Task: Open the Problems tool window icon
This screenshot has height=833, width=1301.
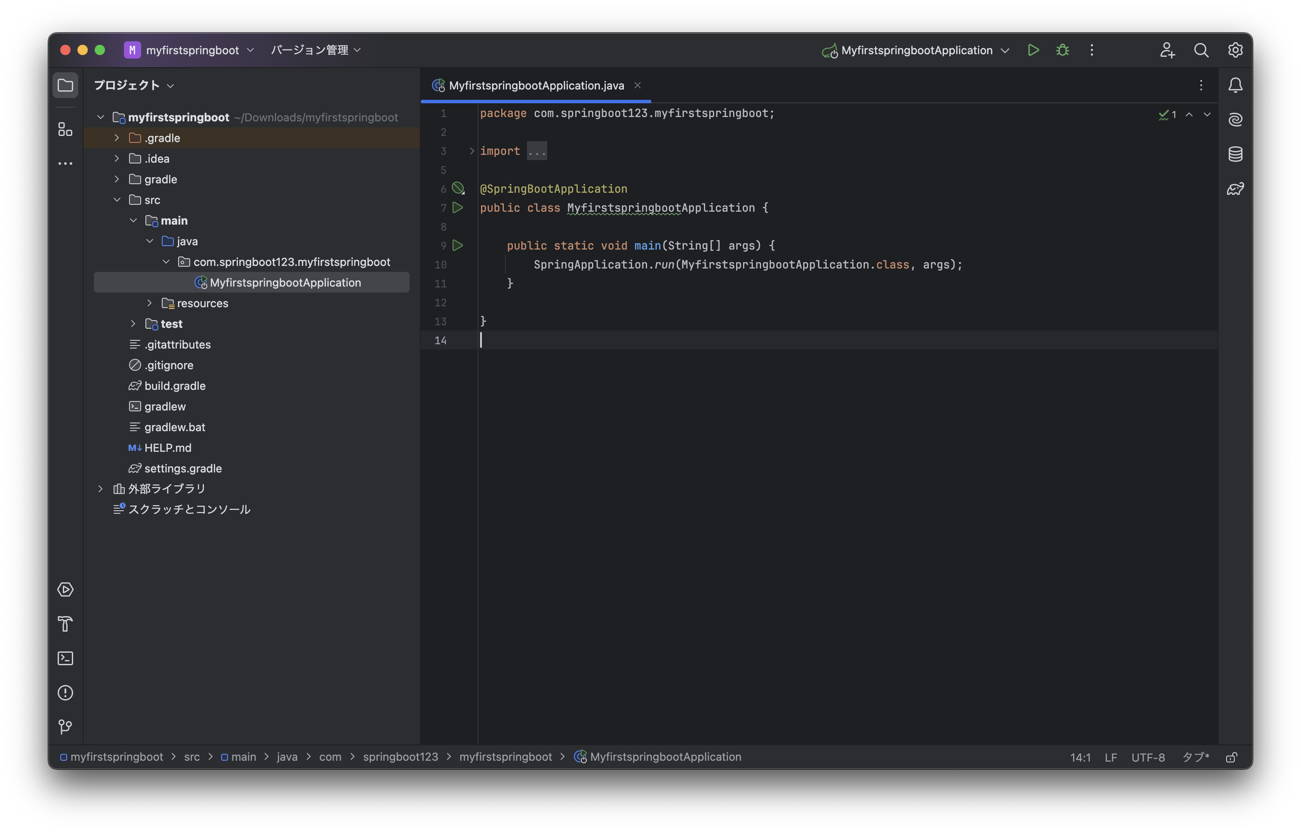Action: [x=65, y=692]
